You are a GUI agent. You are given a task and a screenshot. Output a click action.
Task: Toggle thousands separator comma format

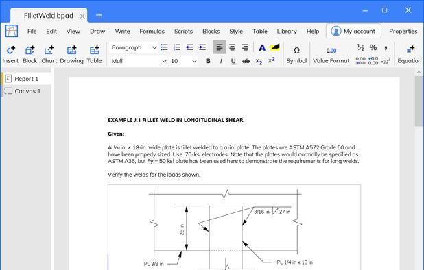(x=386, y=48)
